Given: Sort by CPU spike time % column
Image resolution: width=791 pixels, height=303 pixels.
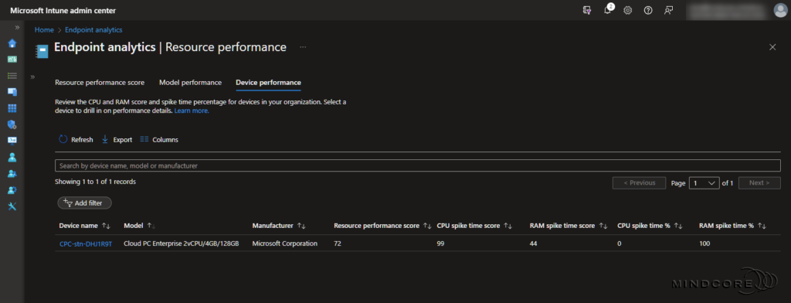Looking at the screenshot, I should (x=650, y=226).
